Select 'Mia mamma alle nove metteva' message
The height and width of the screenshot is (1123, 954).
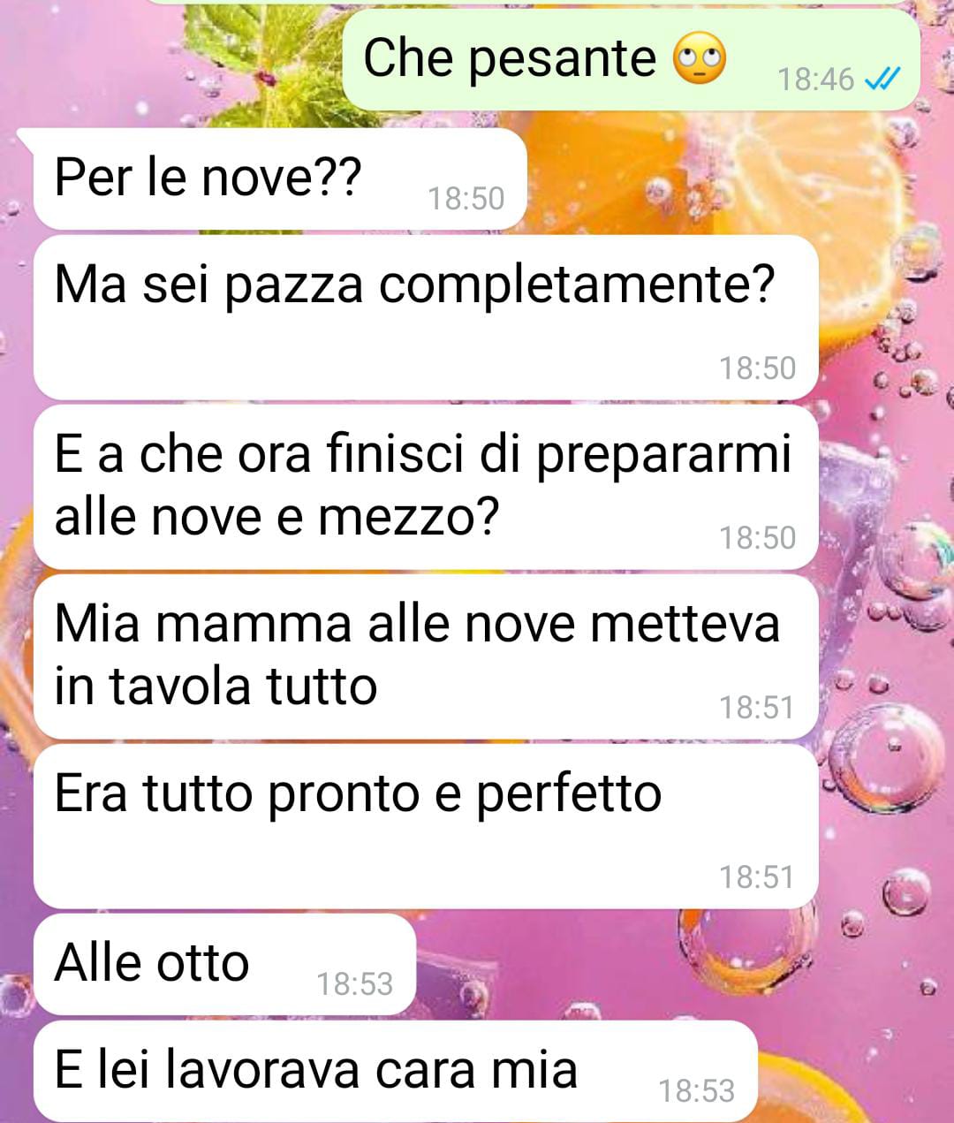point(426,656)
